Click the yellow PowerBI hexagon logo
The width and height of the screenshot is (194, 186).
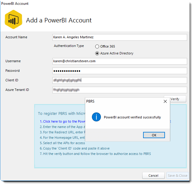tap(13, 19)
